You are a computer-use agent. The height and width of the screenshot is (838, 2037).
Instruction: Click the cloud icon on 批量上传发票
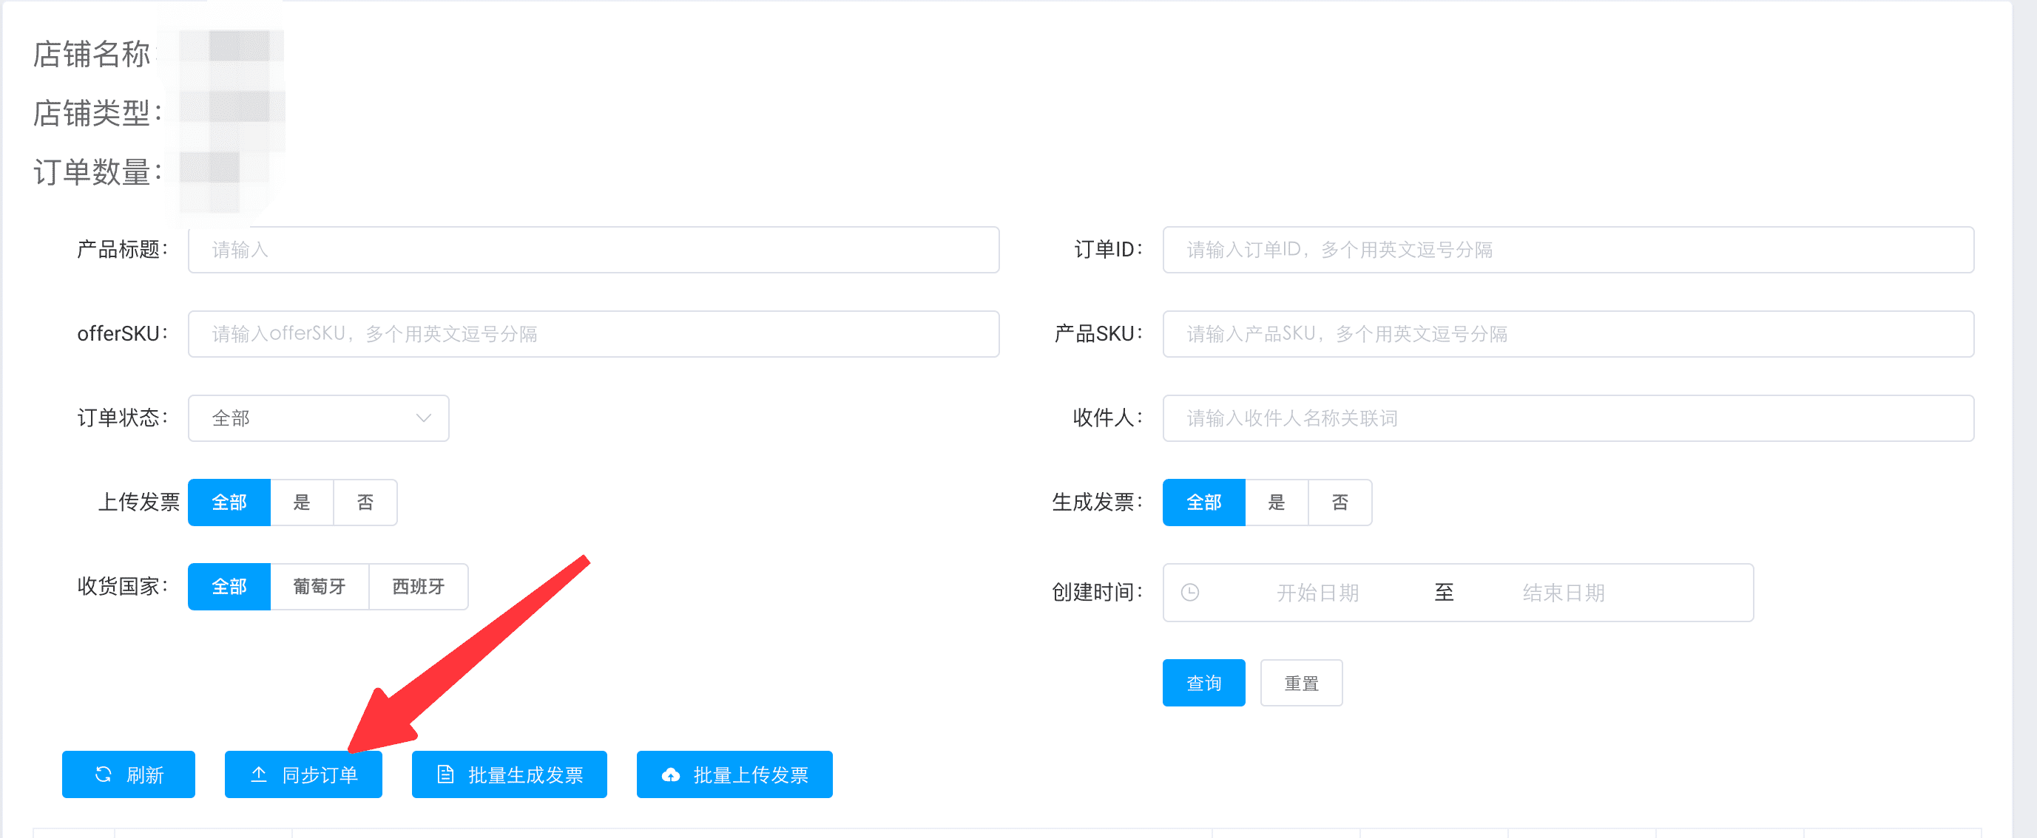pyautogui.click(x=671, y=774)
